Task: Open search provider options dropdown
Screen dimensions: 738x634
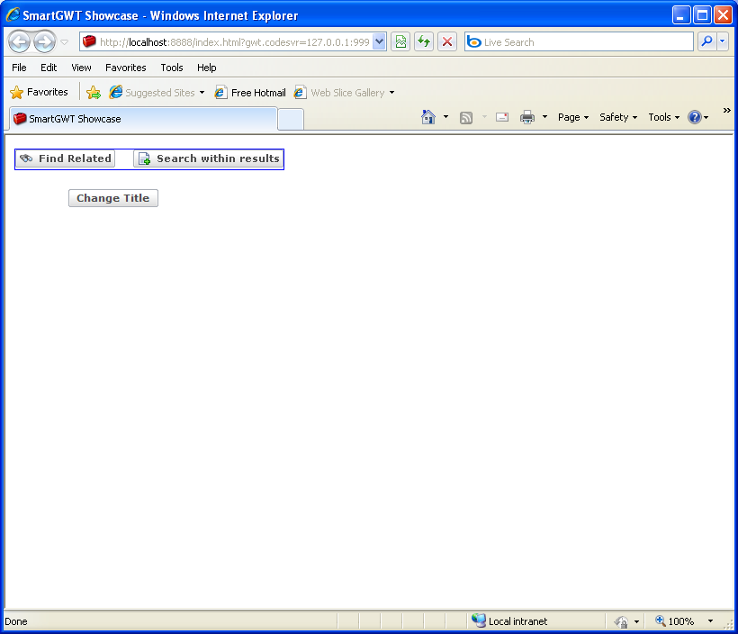Action: [x=723, y=42]
